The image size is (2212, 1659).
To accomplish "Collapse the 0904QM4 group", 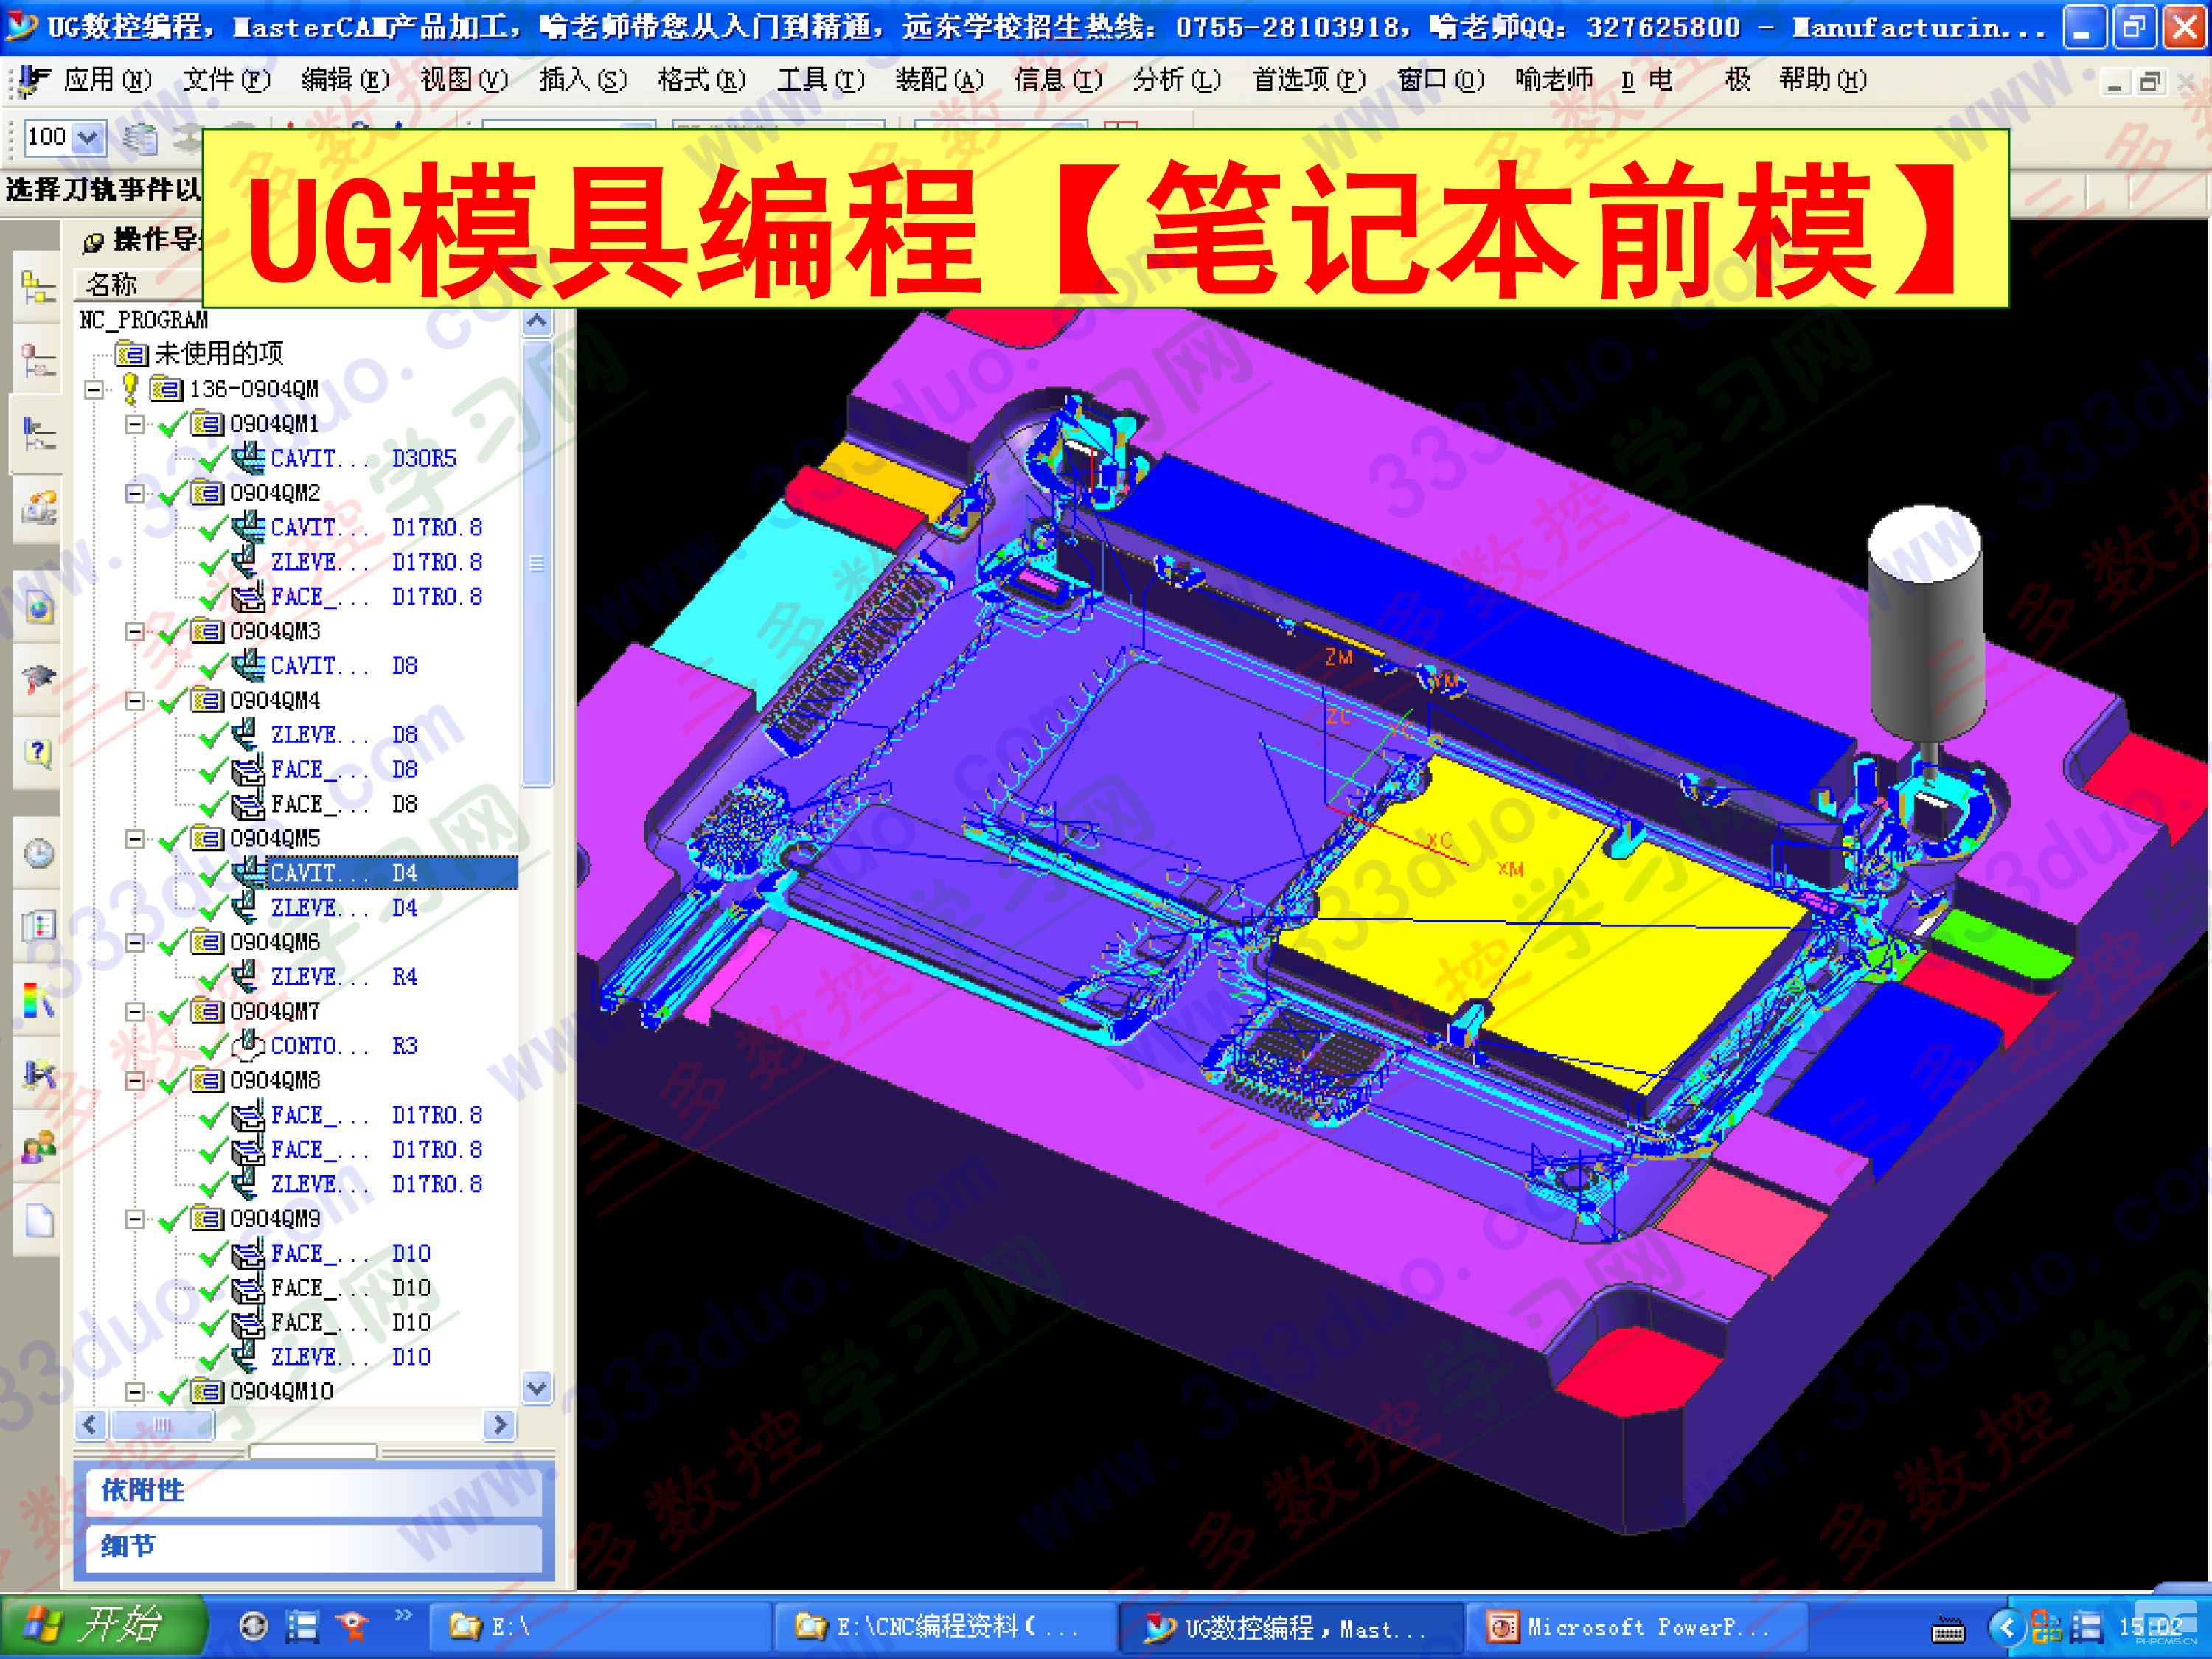I will tap(134, 700).
